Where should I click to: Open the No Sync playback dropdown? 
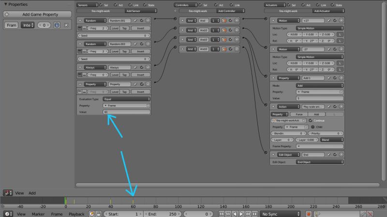coord(281,214)
